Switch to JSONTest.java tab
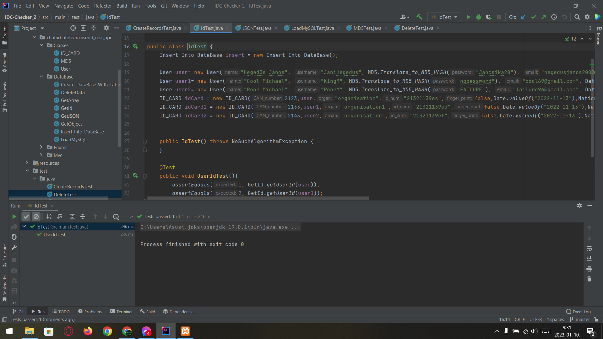 (257, 28)
